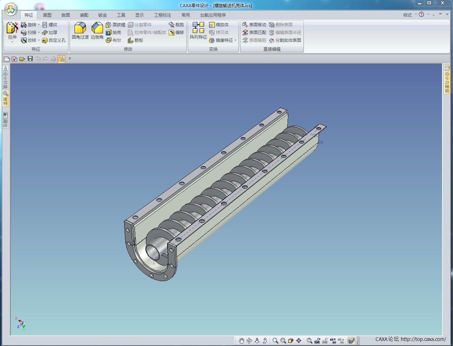The width and height of the screenshot is (453, 346).
Task: Toggle the perspective view button
Action: pyautogui.click(x=351, y=341)
